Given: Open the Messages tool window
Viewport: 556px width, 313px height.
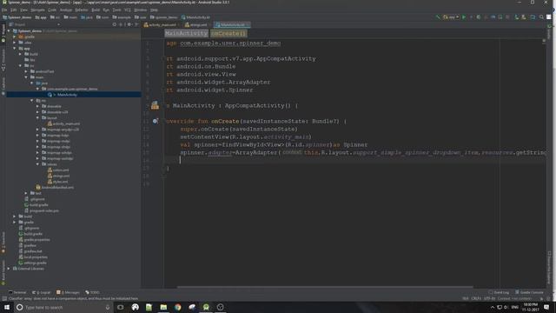Looking at the screenshot, I should pyautogui.click(x=68, y=292).
